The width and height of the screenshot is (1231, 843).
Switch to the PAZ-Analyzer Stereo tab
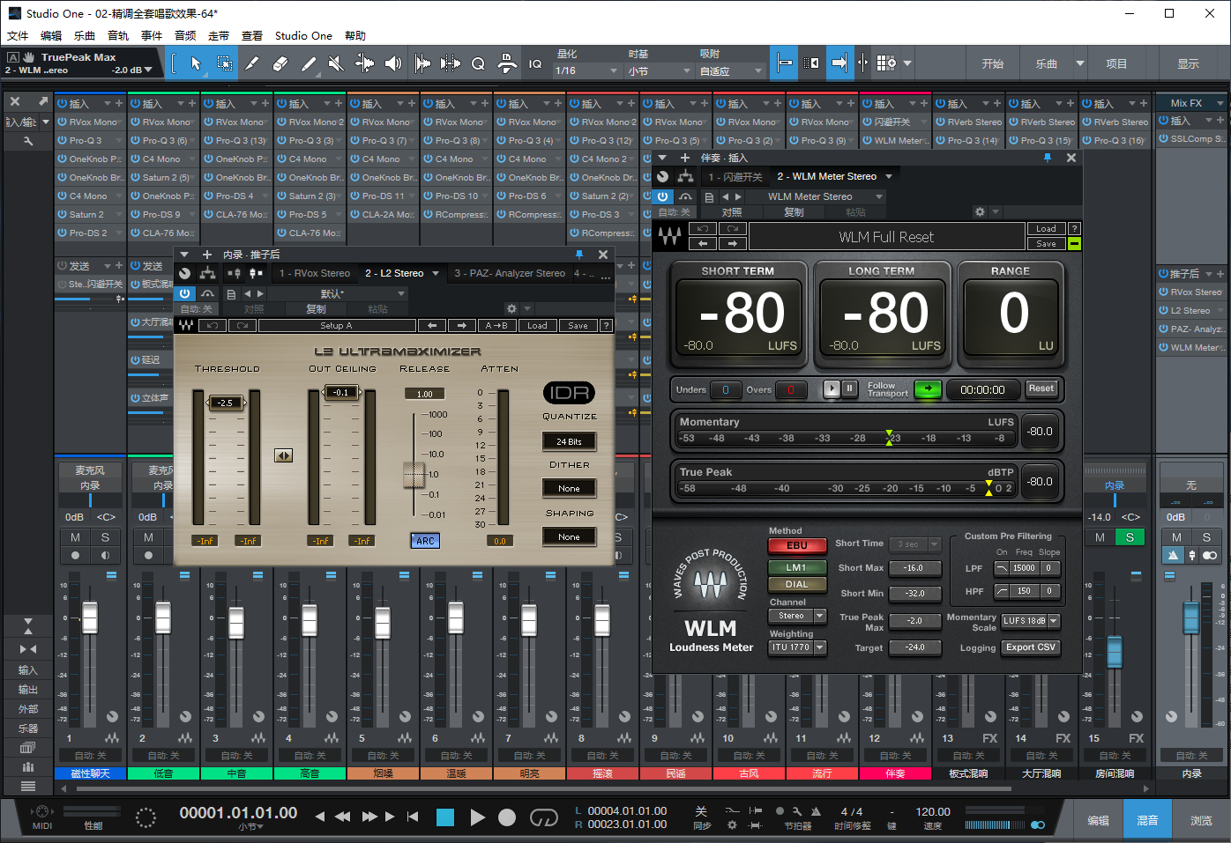point(510,273)
